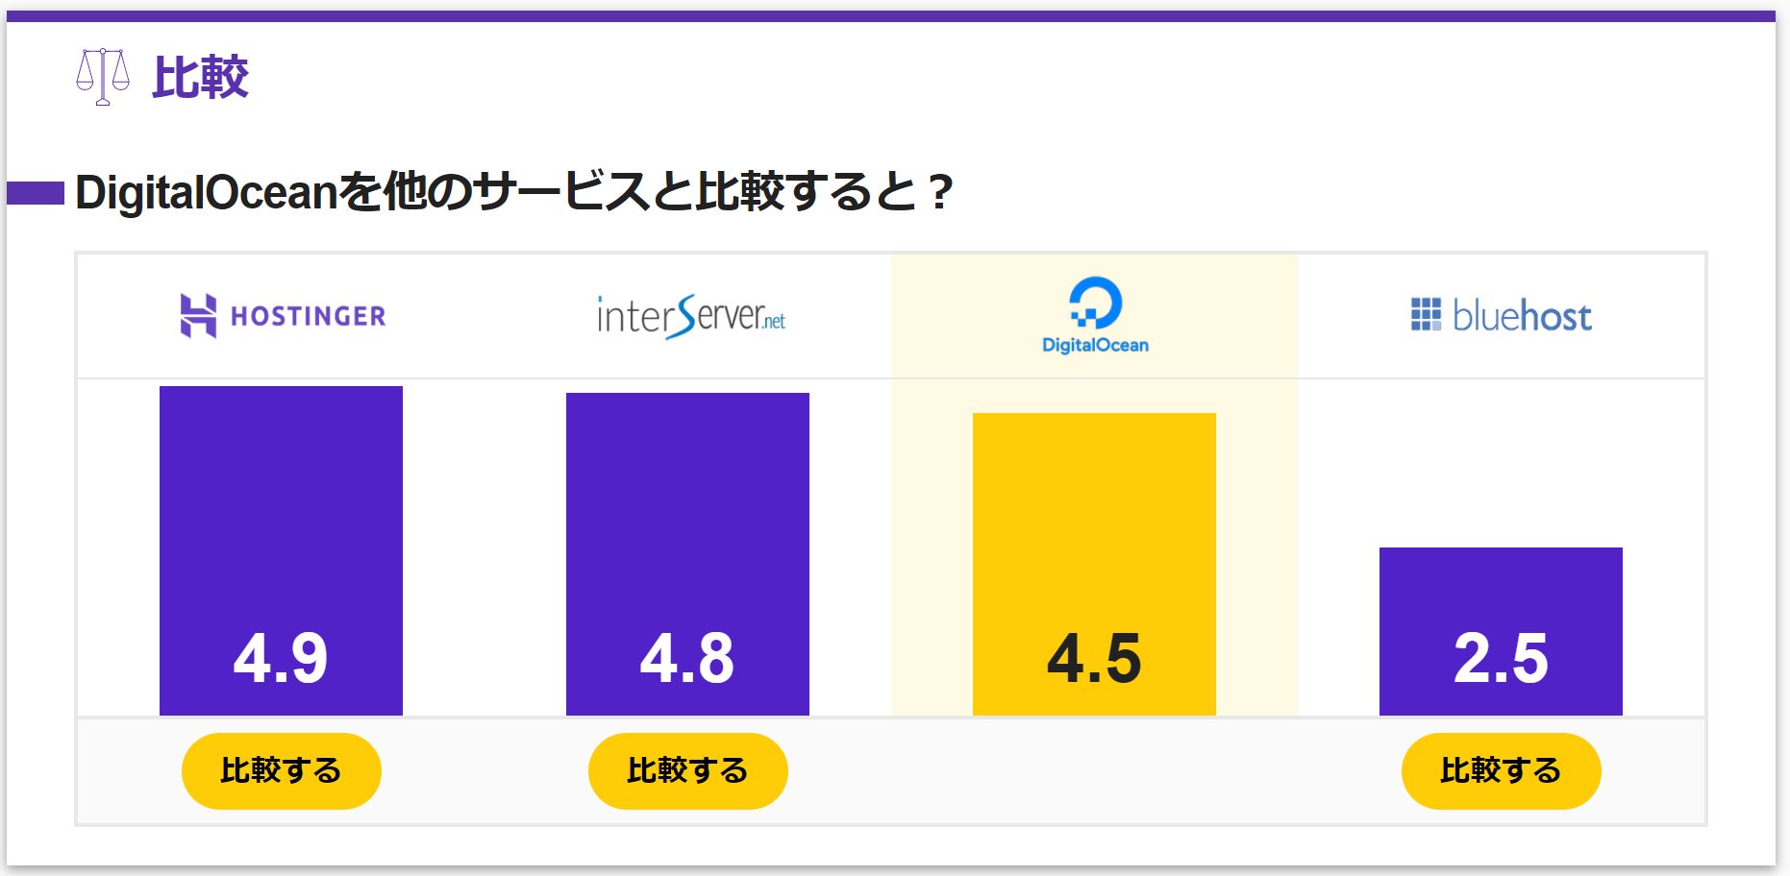Select Hostinger's purple rating bar
The image size is (1790, 876).
click(281, 499)
